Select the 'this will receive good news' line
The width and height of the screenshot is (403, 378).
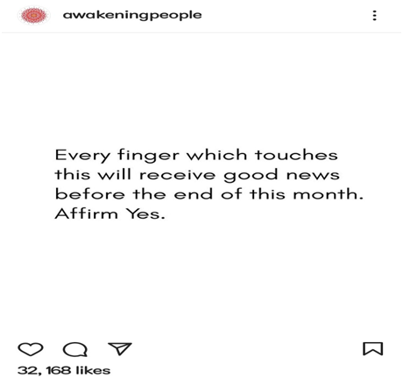[x=197, y=175]
